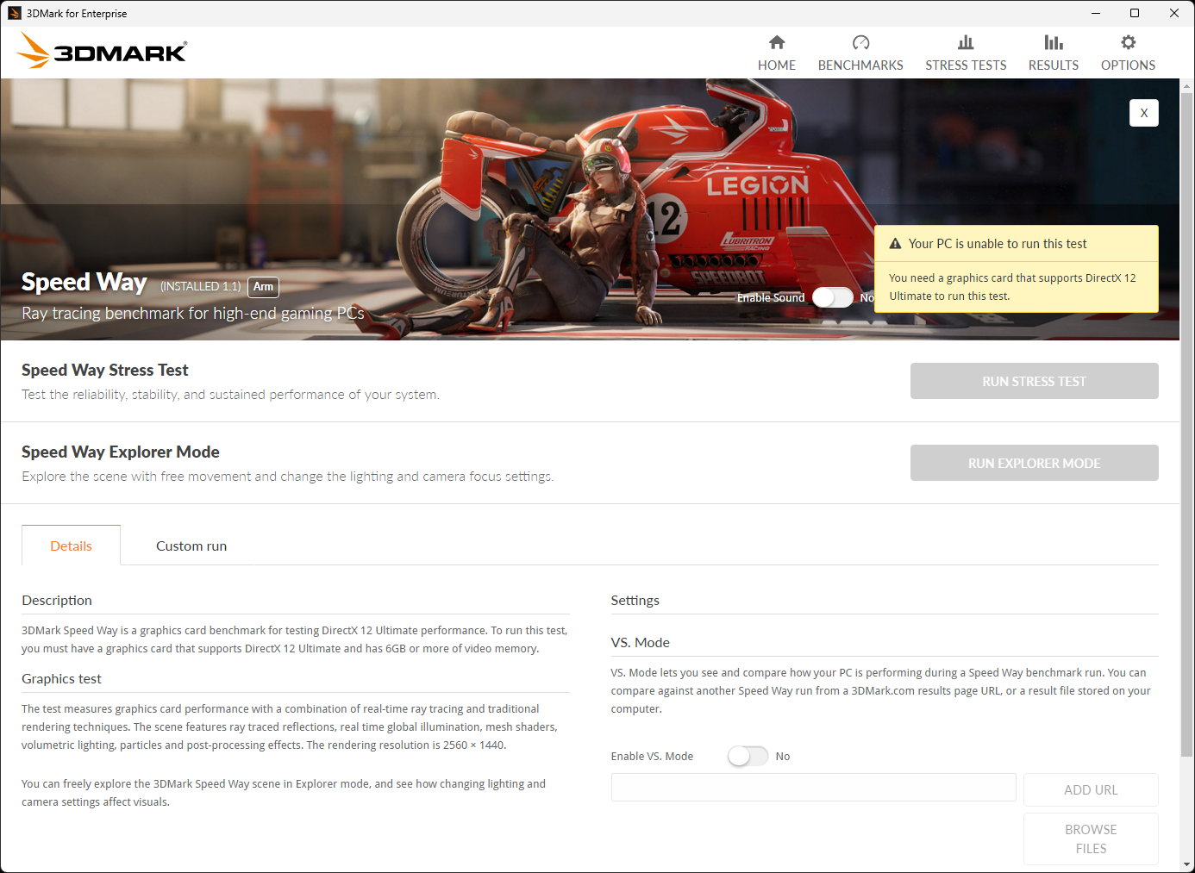
Task: Click 'Ray tracing benchmark for high-end gaming PCs'
Action: point(193,313)
